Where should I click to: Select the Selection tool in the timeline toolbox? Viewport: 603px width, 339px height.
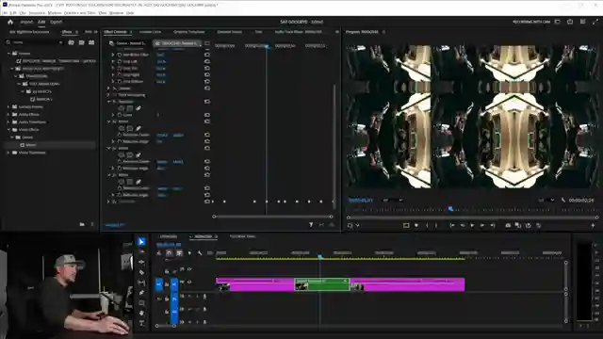pyautogui.click(x=141, y=242)
